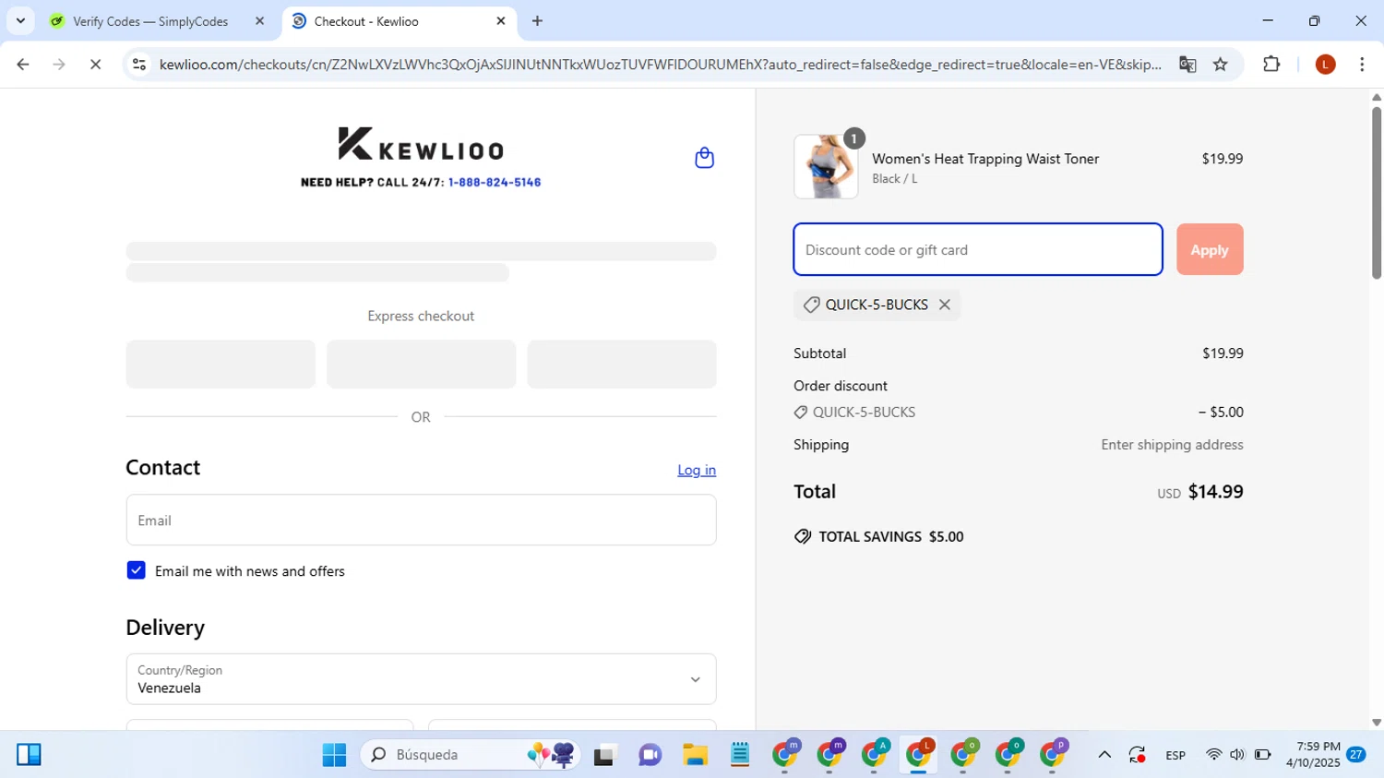The image size is (1384, 778).
Task: Open the Windows Start menu
Action: tap(334, 755)
